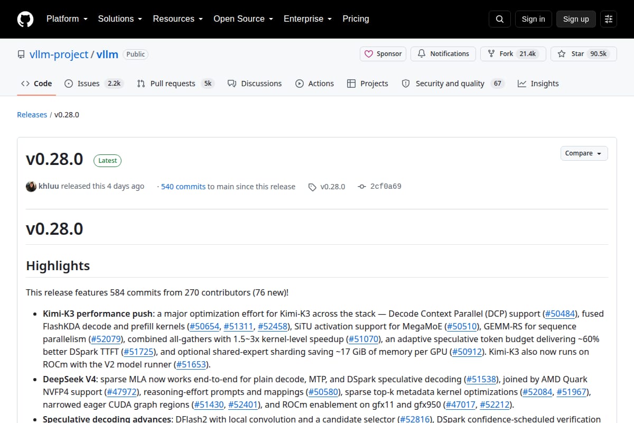Open pull request #51430
The image size is (634, 423).
coord(209,404)
